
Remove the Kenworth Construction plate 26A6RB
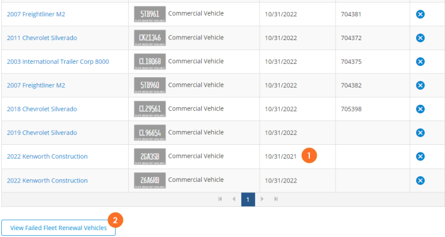420,181
